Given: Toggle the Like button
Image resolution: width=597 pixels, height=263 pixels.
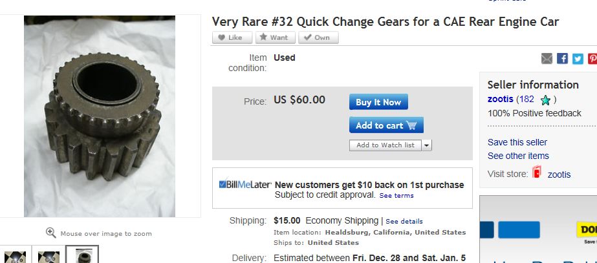Looking at the screenshot, I should point(232,37).
